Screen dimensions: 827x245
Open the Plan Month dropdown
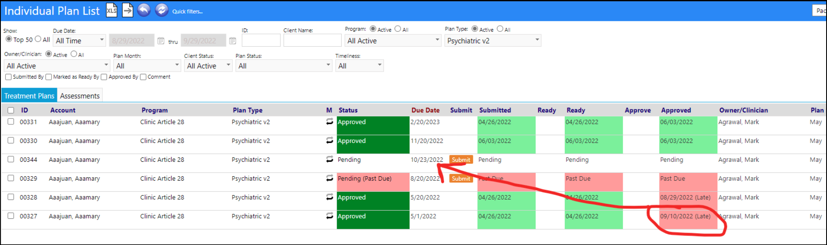[147, 66]
